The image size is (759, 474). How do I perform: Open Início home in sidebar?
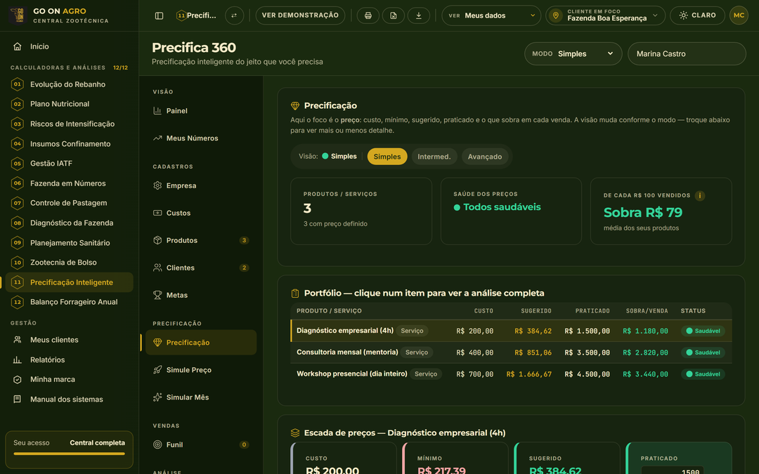click(69, 46)
